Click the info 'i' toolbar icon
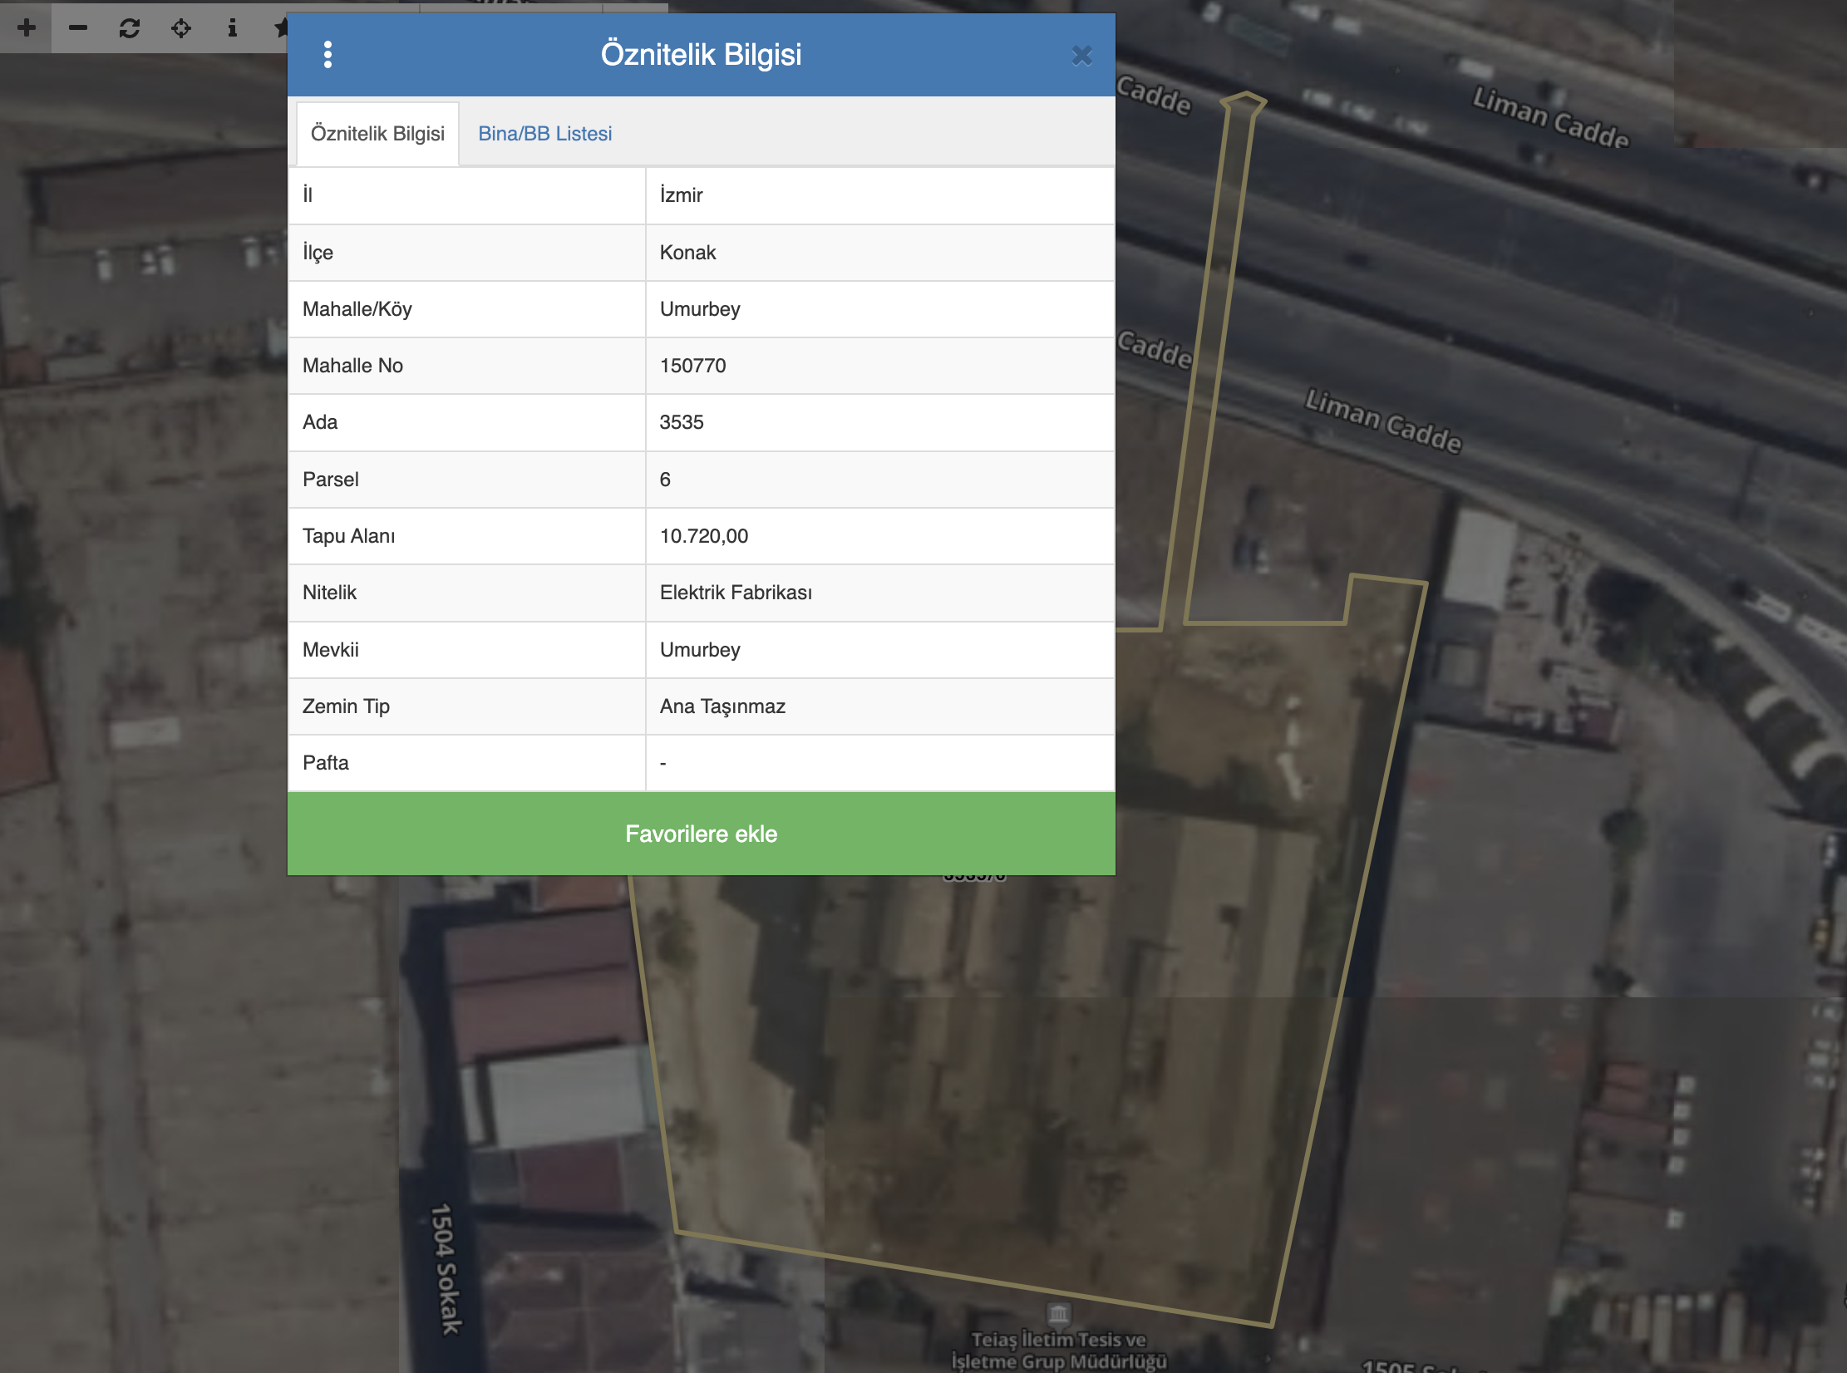Screen dimensions: 1847x1373 pyautogui.click(x=232, y=27)
